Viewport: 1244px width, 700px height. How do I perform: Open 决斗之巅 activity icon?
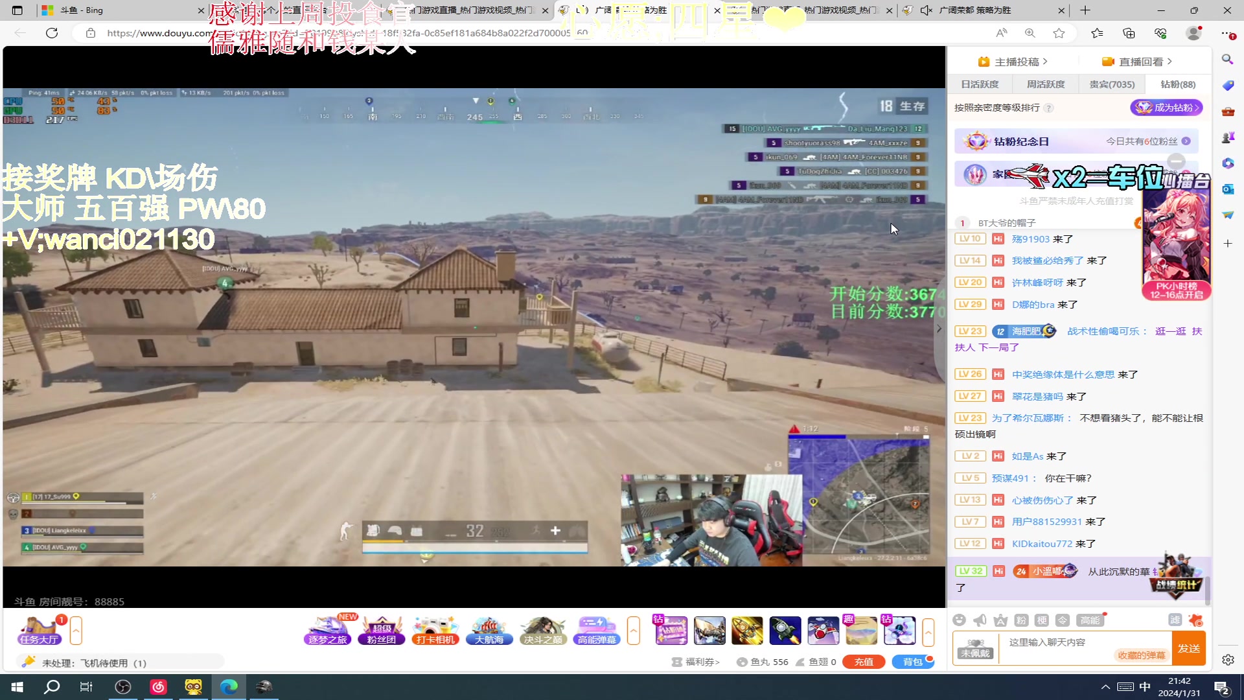(543, 631)
